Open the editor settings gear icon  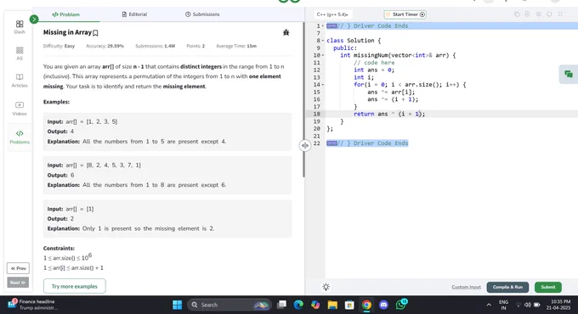pos(539,14)
